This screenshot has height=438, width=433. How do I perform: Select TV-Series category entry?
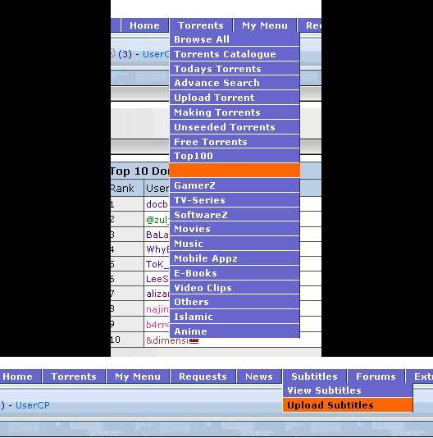(x=235, y=200)
